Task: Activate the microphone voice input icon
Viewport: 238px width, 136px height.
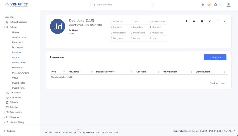Action: [x=203, y=5]
